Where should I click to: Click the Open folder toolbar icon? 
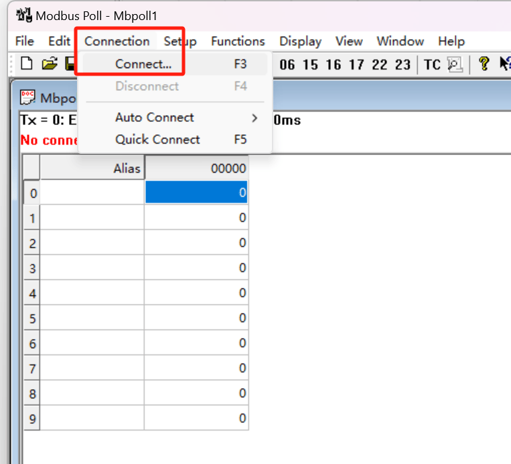pyautogui.click(x=50, y=64)
